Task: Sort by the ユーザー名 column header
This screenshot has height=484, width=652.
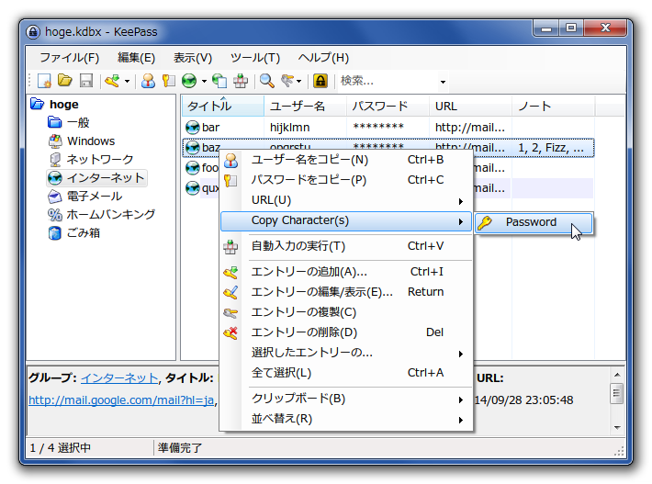Action: pos(305,106)
